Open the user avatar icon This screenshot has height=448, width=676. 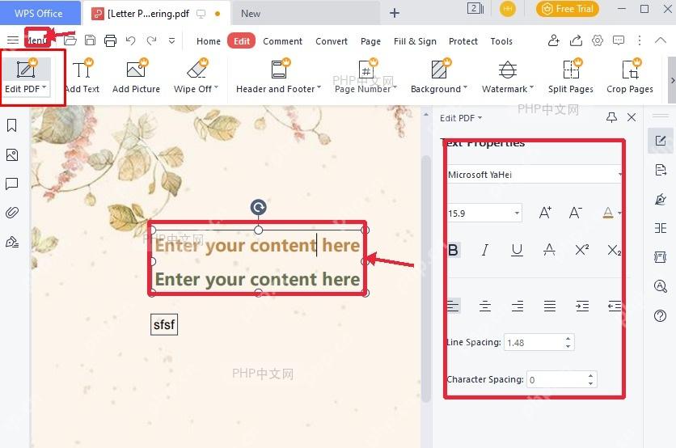(508, 9)
